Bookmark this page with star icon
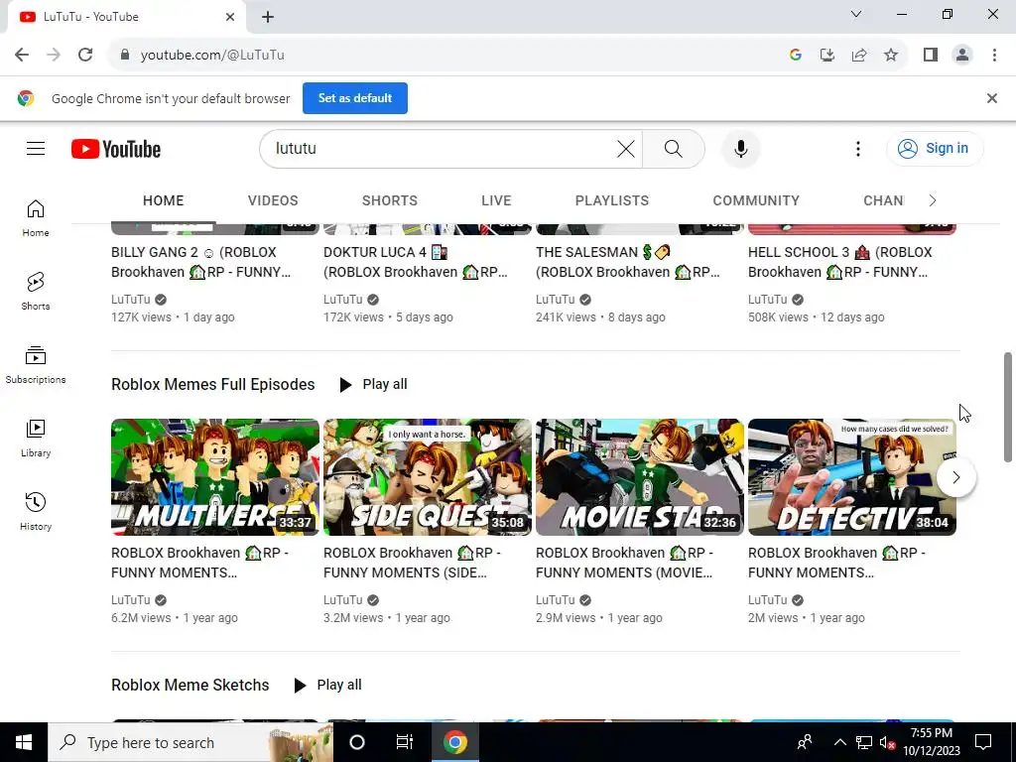1016x762 pixels. point(891,55)
